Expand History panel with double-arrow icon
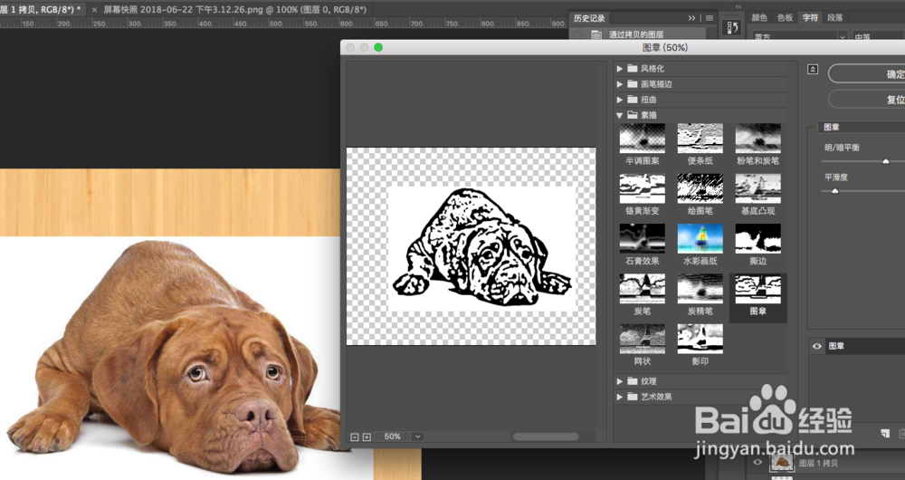Viewport: 905px width, 480px height. 692,18
